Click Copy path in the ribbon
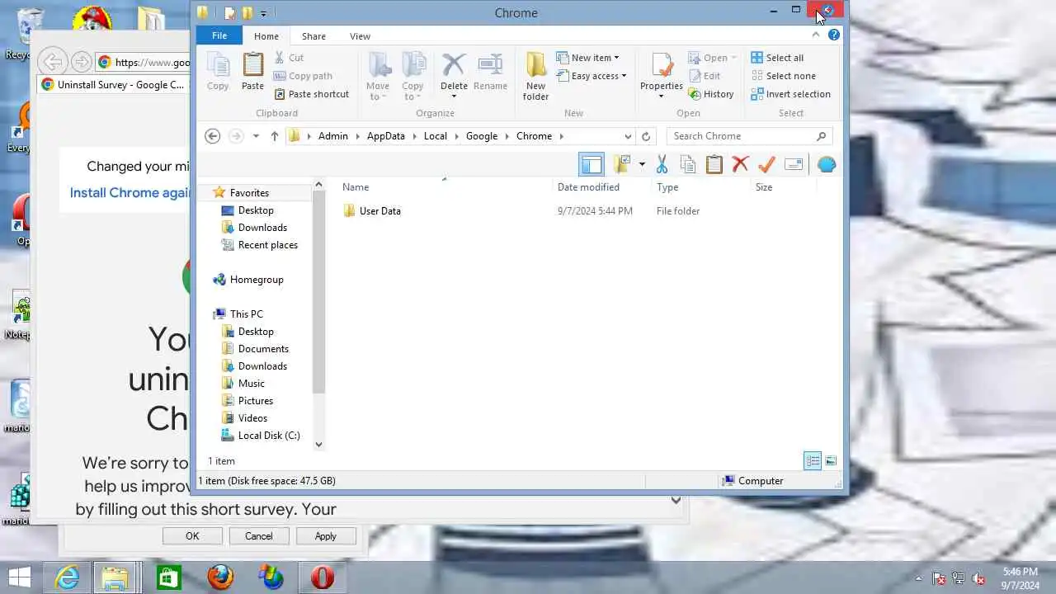 (x=303, y=76)
